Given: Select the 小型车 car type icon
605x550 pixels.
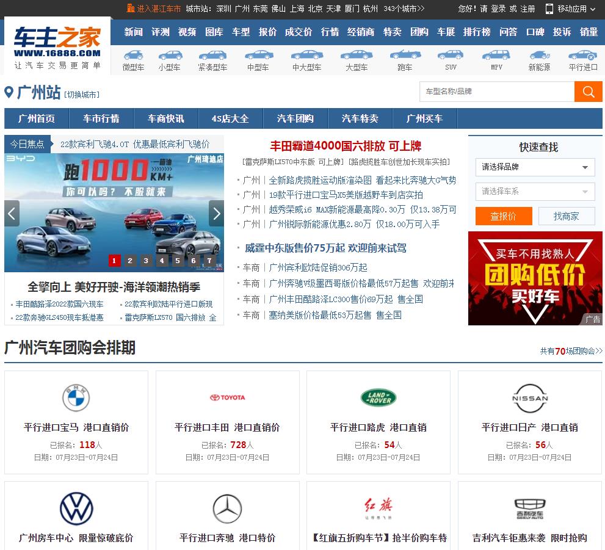Looking at the screenshot, I should [170, 56].
